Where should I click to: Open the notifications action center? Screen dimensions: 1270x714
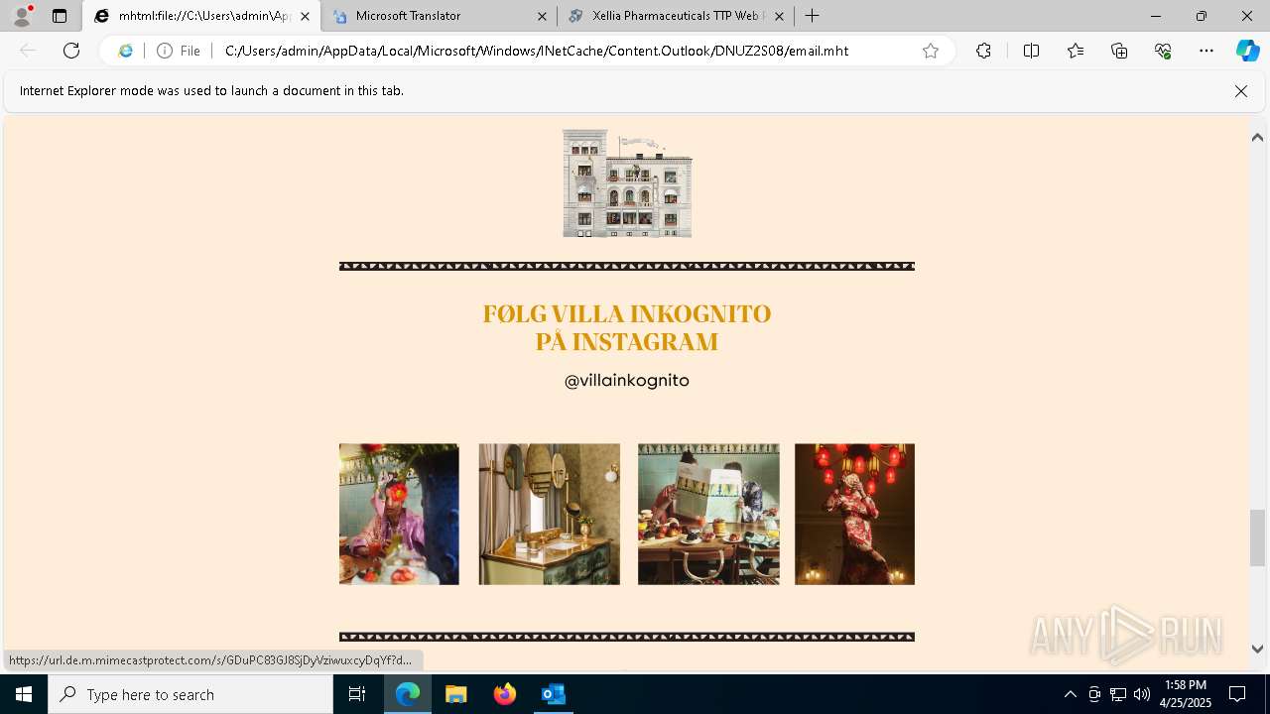pos(1237,694)
